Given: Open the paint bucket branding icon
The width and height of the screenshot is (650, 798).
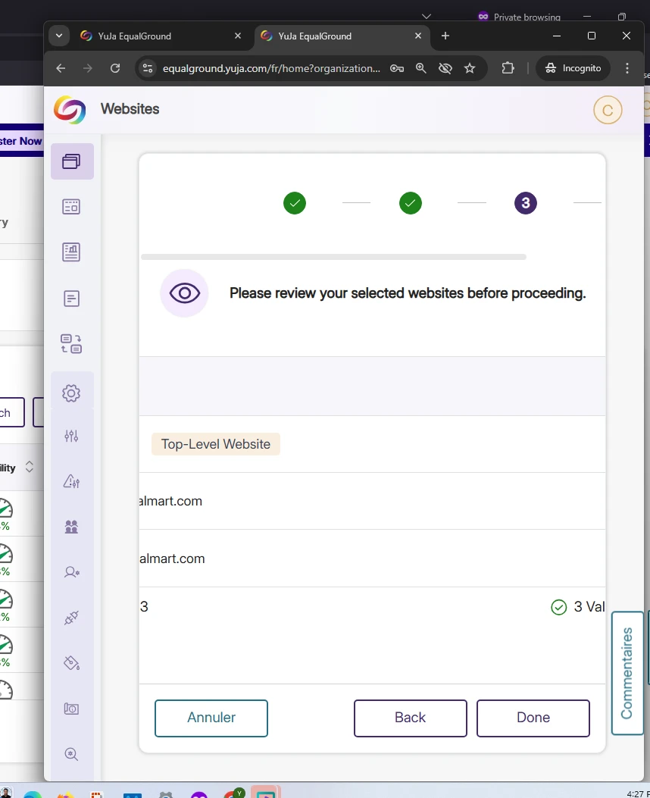Looking at the screenshot, I should point(71,662).
